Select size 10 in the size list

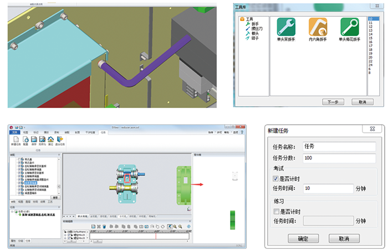(x=374, y=19)
